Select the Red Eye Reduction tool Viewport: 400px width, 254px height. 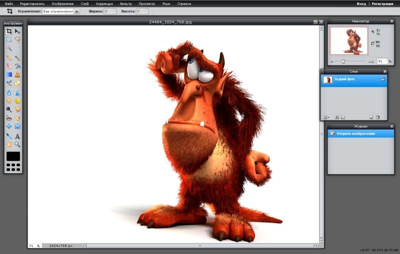pos(9,118)
